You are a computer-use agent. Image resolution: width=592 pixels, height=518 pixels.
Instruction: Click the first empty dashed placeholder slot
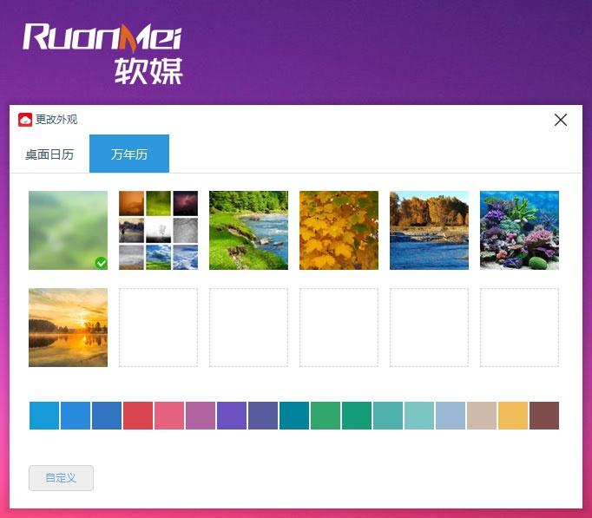coord(158,327)
